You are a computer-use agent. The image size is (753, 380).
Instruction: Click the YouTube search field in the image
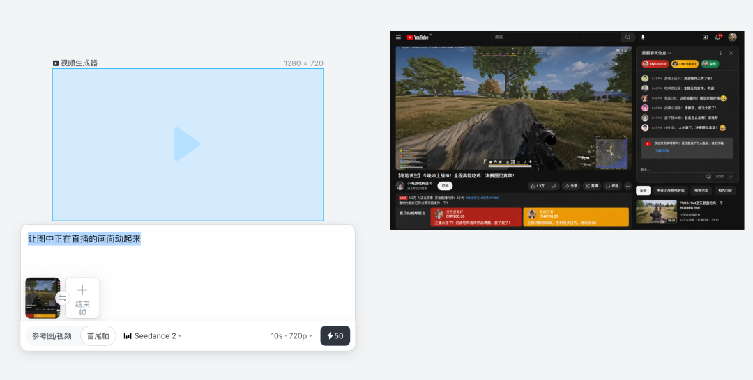tap(556, 38)
